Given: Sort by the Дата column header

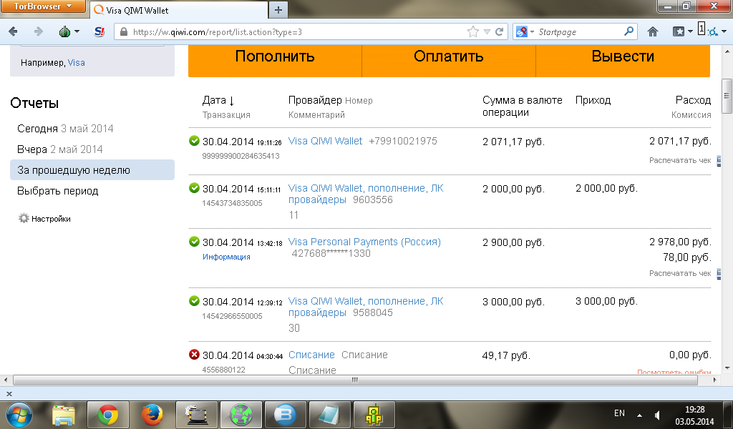Looking at the screenshot, I should 218,100.
